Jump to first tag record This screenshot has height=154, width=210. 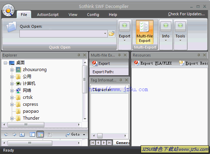tap(93, 143)
